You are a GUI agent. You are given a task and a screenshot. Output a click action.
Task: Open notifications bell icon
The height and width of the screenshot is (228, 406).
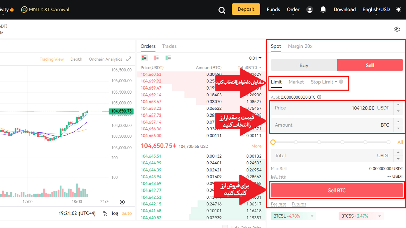(x=323, y=9)
